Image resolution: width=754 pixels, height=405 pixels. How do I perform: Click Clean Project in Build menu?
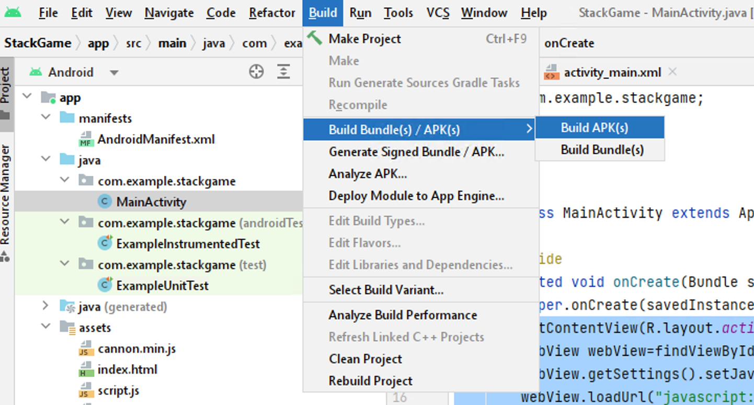pos(365,359)
